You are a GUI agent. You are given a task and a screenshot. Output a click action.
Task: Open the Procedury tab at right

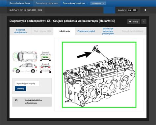pos(133,31)
